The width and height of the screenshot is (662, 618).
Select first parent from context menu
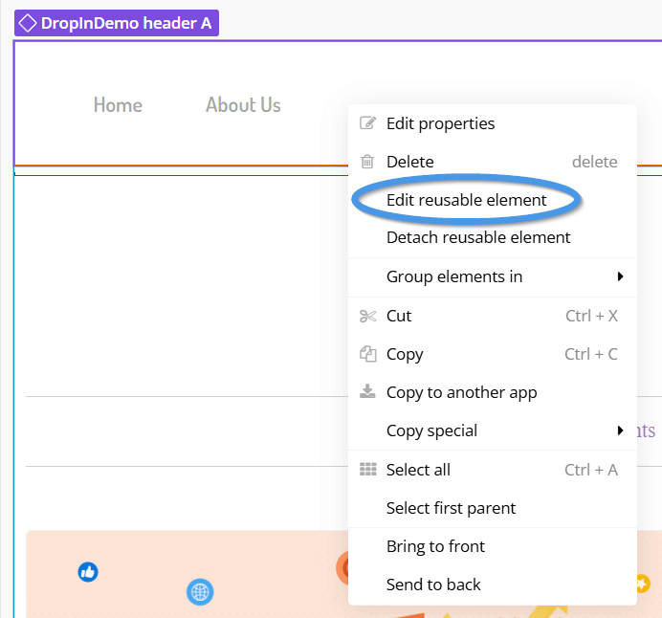click(451, 508)
